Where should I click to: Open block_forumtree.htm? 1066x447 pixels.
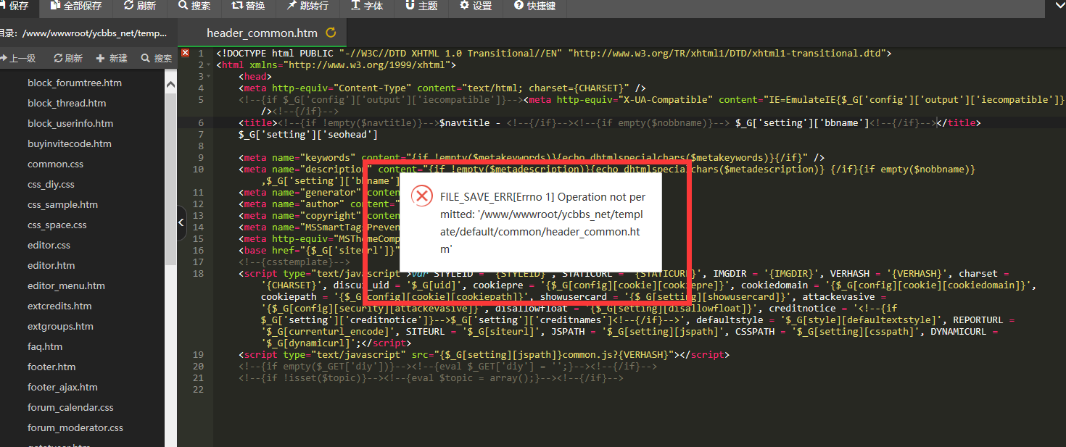click(75, 83)
